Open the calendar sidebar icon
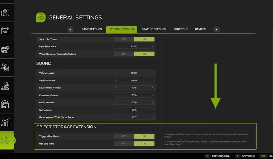Viewport: 273px width, 159px height. click(5, 31)
